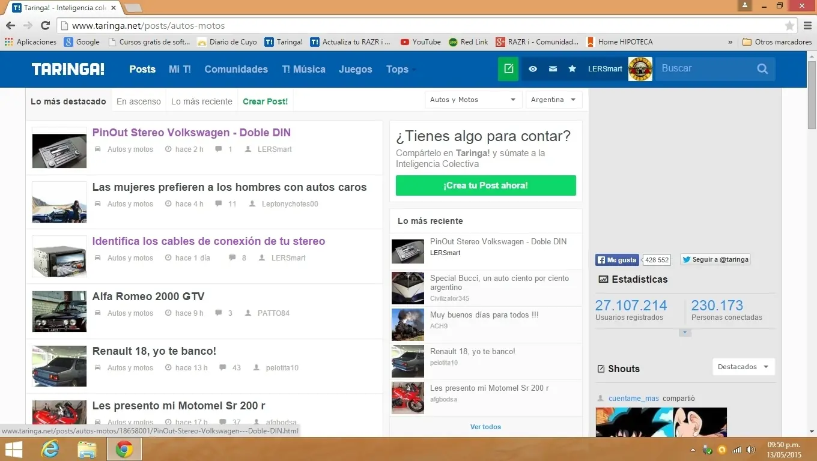Open author PATTO84's profile

point(273,313)
